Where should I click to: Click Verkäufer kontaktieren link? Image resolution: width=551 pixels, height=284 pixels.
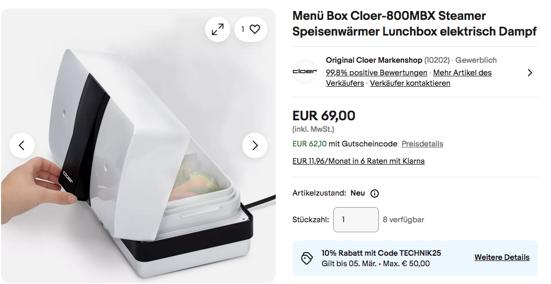point(410,83)
